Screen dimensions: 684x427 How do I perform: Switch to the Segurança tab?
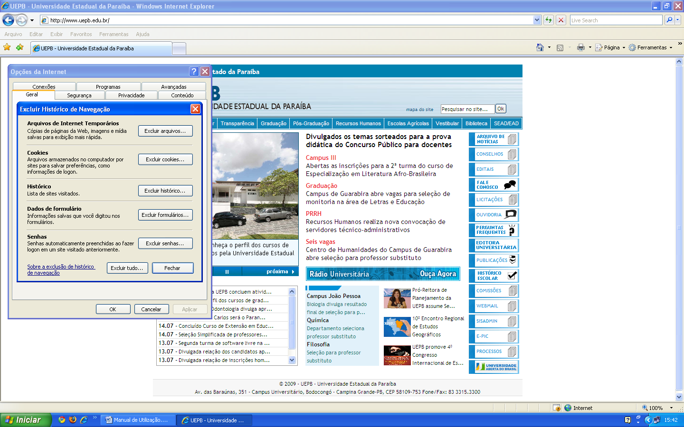coord(79,95)
